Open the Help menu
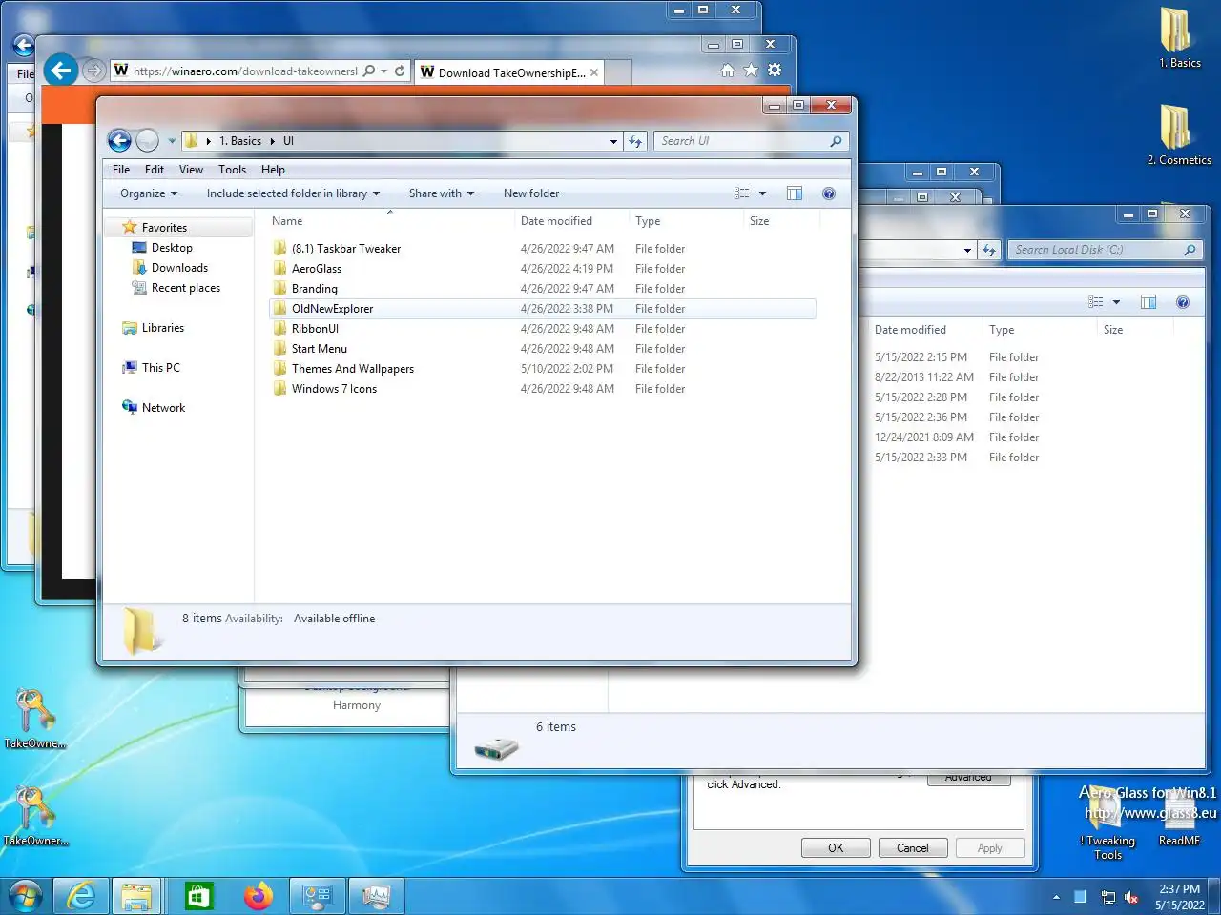The width and height of the screenshot is (1221, 915). tap(273, 170)
